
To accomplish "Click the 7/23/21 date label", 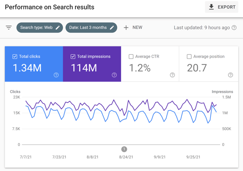I will 59,157.
